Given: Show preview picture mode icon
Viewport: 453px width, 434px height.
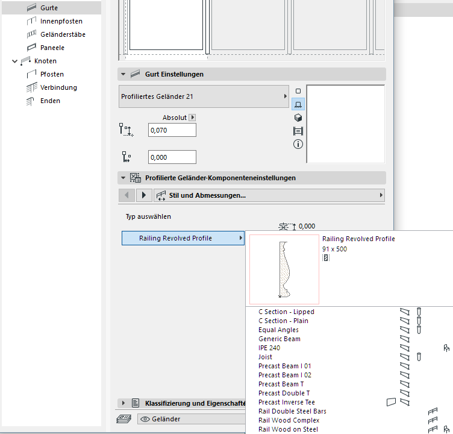Looking at the screenshot, I should 298,131.
